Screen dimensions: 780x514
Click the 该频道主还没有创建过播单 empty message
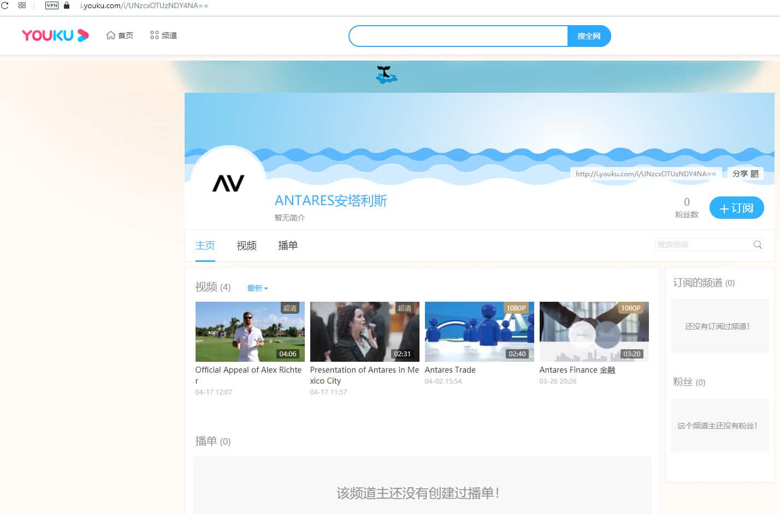pos(418,493)
